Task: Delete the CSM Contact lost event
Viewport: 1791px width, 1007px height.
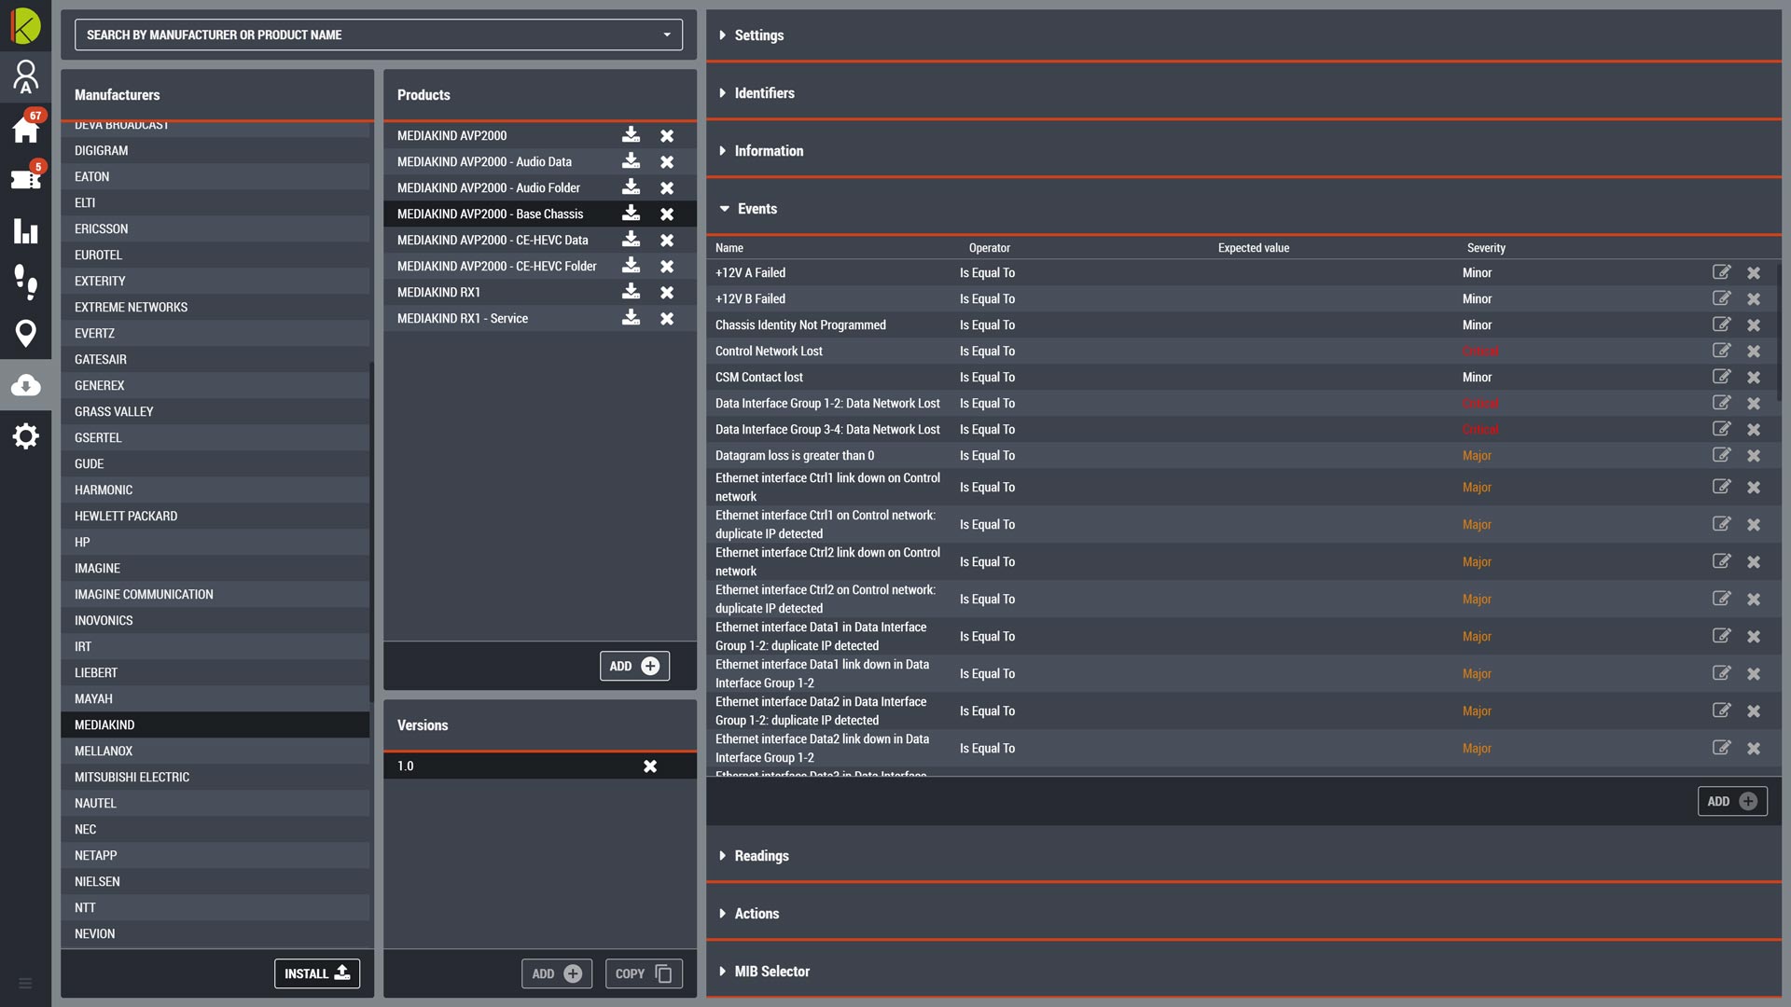Action: pos(1754,378)
